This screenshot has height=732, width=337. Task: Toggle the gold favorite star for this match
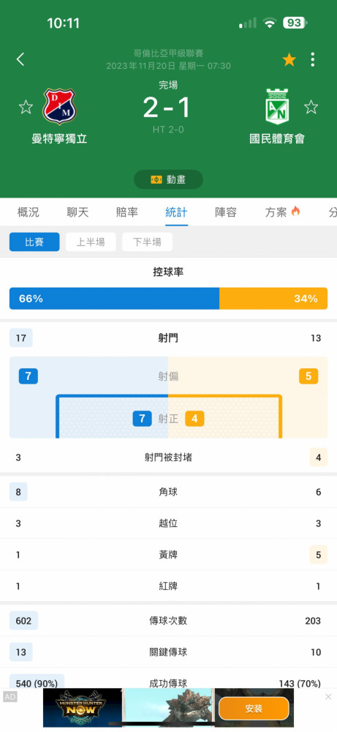(x=289, y=59)
